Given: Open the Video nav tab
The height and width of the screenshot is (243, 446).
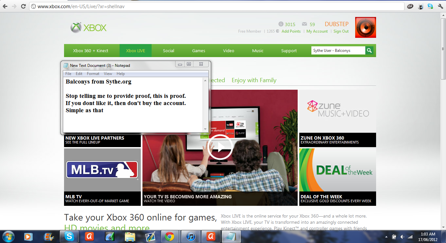Looking at the screenshot, I should pos(229,51).
